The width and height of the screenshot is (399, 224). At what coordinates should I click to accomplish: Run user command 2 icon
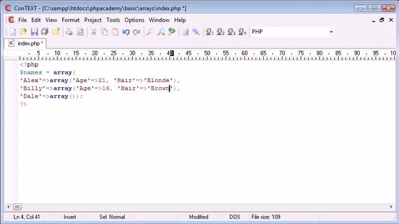coord(221,32)
